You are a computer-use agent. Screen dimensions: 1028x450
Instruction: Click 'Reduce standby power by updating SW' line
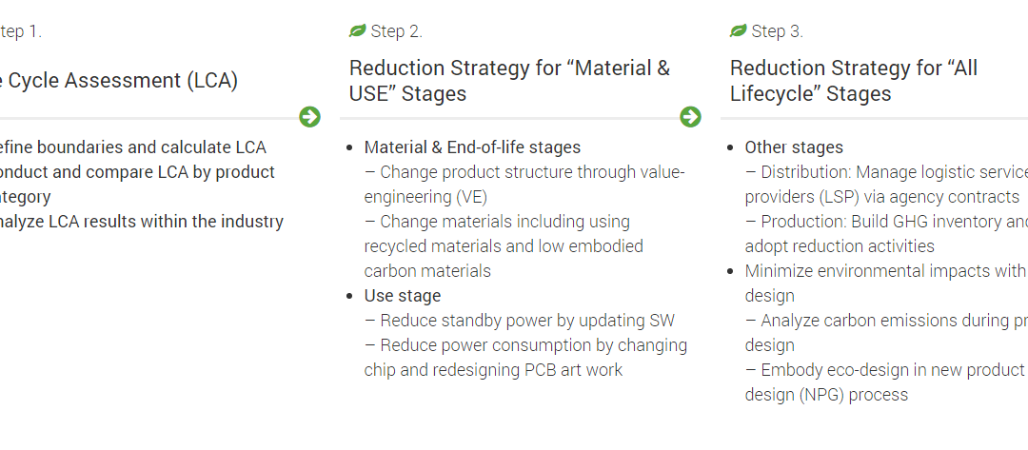pyautogui.click(x=520, y=321)
